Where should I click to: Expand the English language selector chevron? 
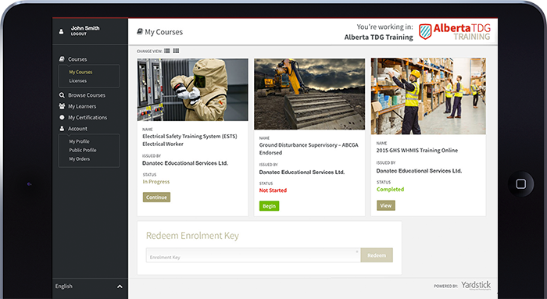(x=120, y=287)
